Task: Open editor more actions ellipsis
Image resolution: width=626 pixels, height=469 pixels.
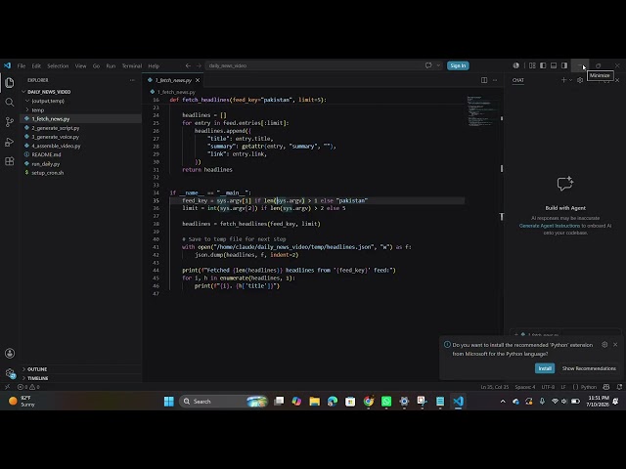Action: pos(495,80)
